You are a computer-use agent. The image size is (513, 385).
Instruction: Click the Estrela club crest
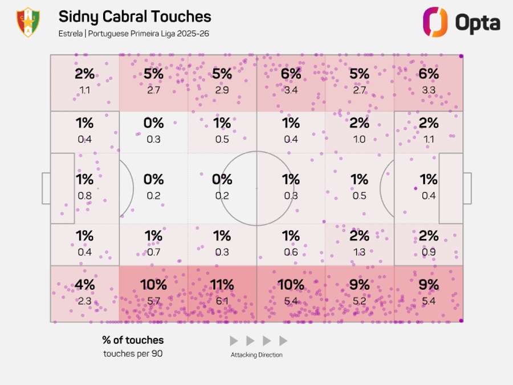[x=28, y=22]
